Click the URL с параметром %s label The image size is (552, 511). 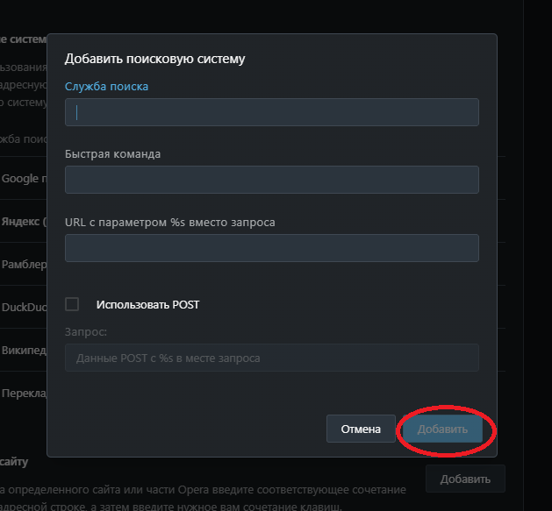point(169,223)
